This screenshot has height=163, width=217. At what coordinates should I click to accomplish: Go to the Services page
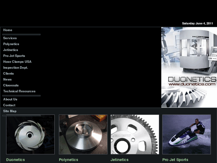pyautogui.click(x=10, y=38)
